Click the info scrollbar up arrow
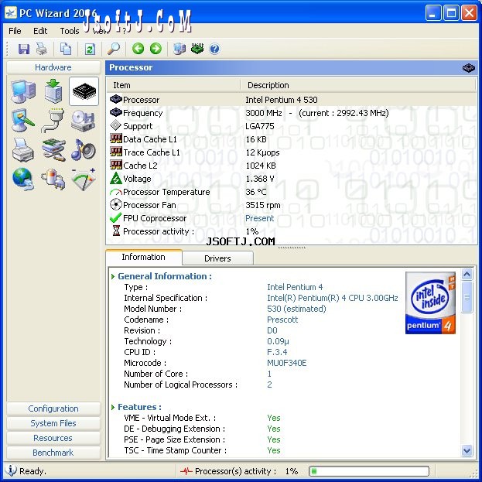 [467, 274]
